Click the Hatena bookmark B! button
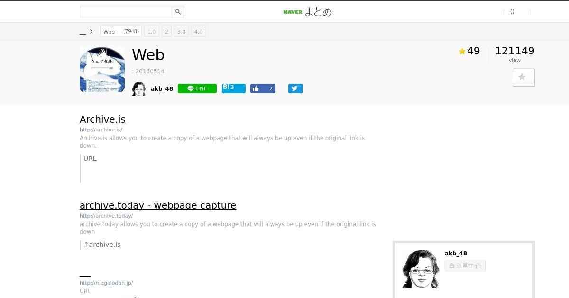This screenshot has height=298, width=569. click(x=234, y=88)
